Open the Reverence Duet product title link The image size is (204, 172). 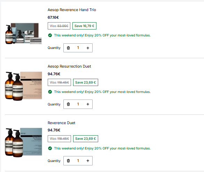coord(61,123)
